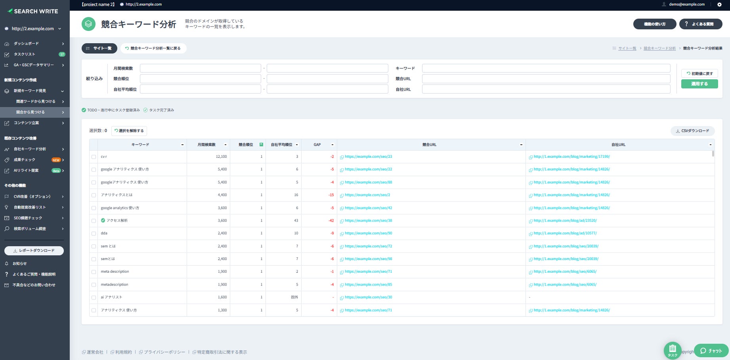Viewport: 730px width, 360px height.
Task: Click the bell icon for お知らせ
Action: pyautogui.click(x=7, y=264)
